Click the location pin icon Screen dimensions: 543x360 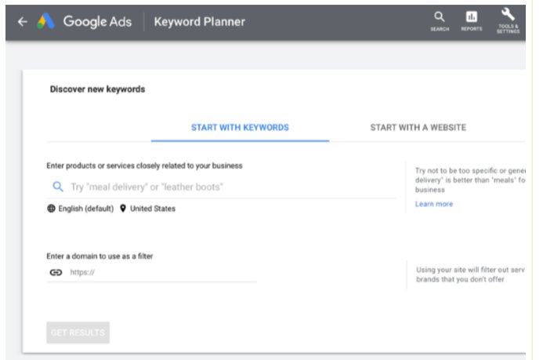click(x=123, y=209)
